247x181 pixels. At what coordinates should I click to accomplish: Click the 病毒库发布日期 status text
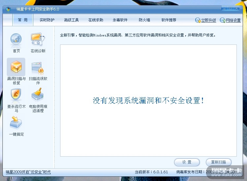[205, 172]
